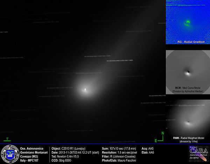
Task: Click the 'Geminiano Montanari' text
Action: point(34,152)
